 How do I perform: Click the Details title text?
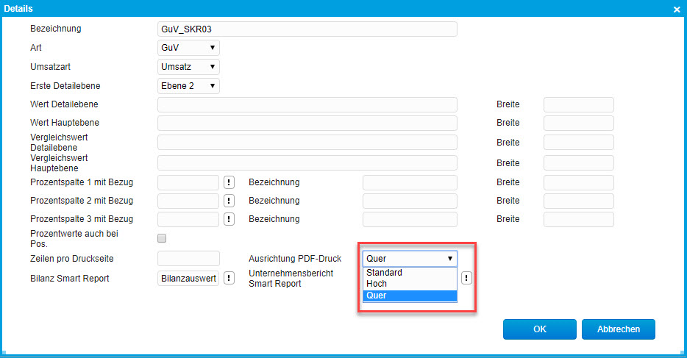18,9
